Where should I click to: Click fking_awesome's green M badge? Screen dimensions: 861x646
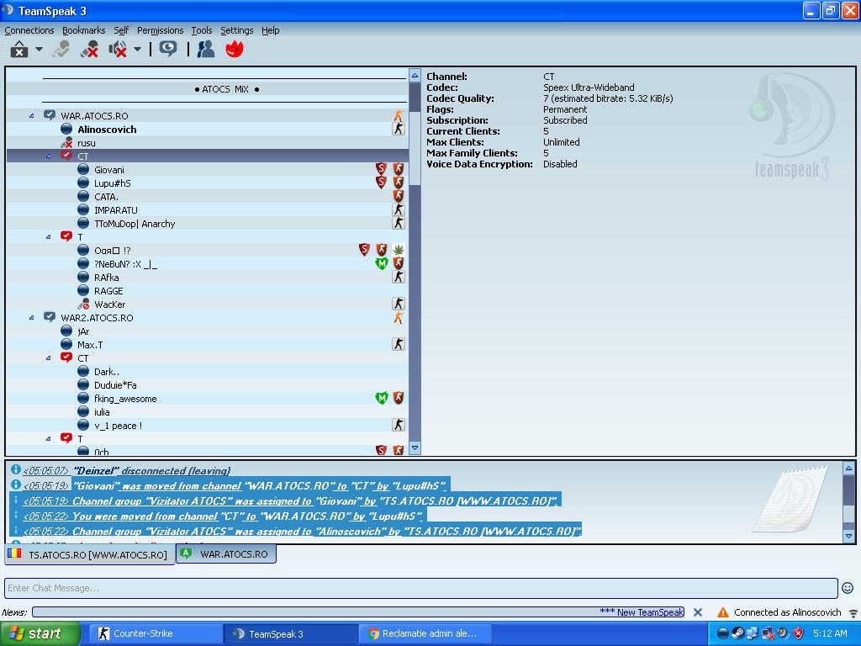[381, 398]
